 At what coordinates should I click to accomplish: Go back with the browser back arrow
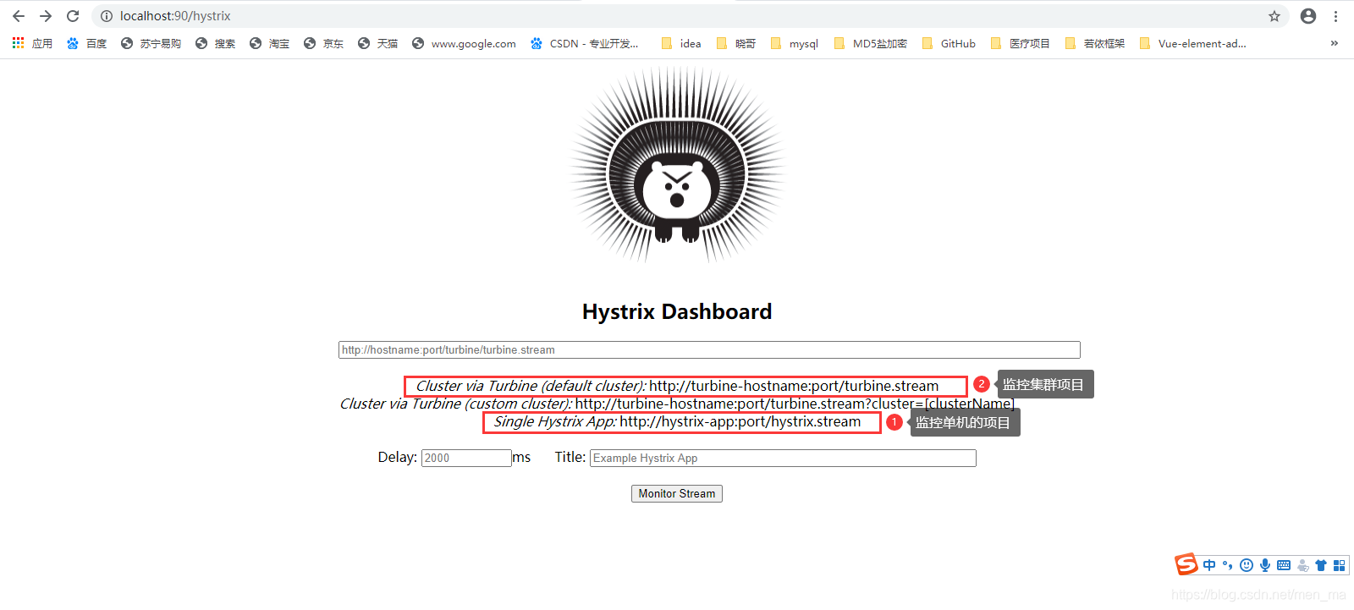tap(19, 16)
